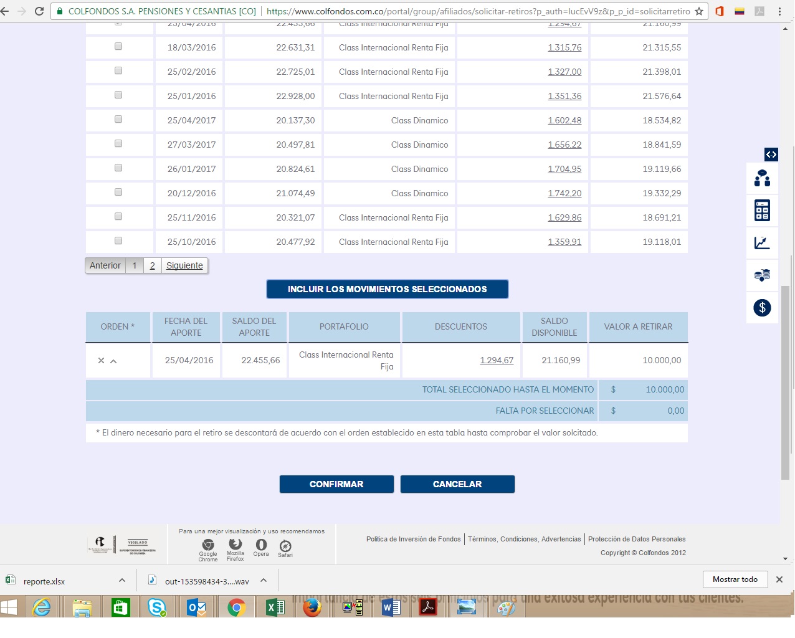
Task: Go to page 2 of movements
Action: tap(153, 265)
